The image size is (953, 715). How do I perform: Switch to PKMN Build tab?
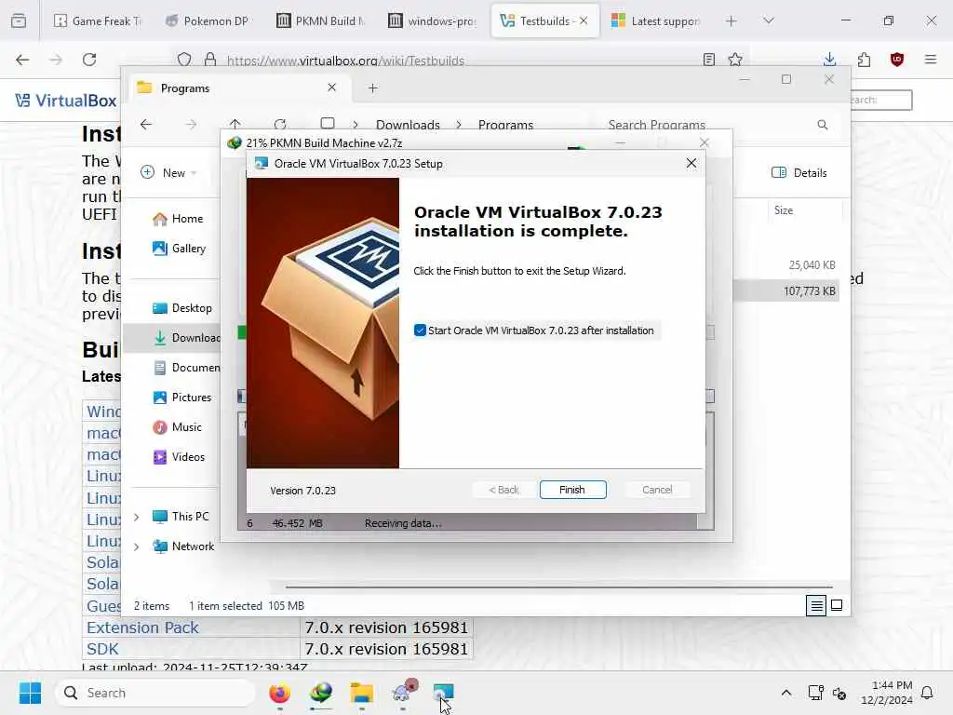[320, 20]
